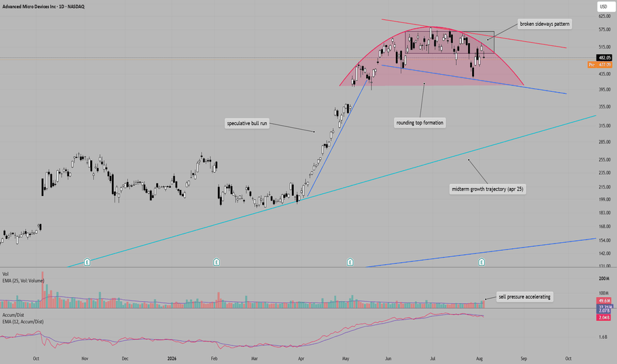Click the 199.00 price axis label
This screenshot has height=364, width=617.
point(604,199)
